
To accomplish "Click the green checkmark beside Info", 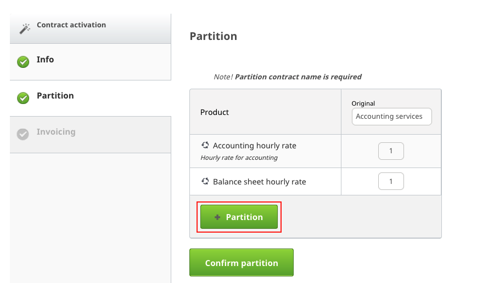I will pos(23,62).
